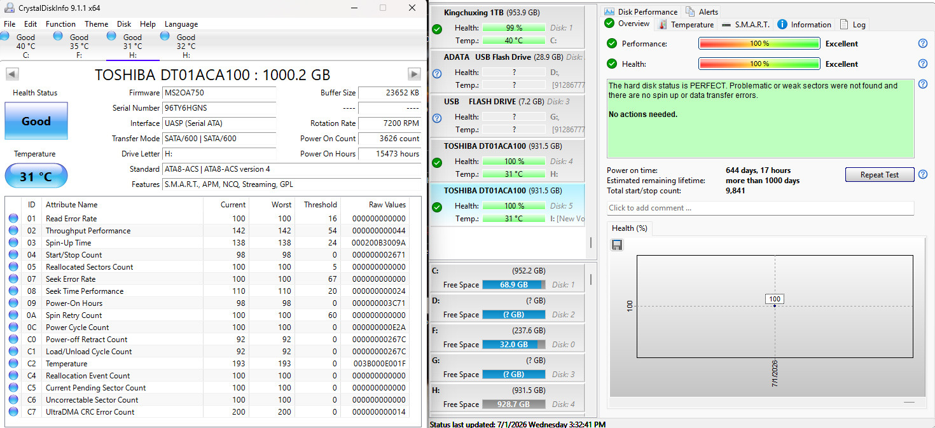Click status icon for Spin-Up Time
Image resolution: width=935 pixels, height=428 pixels.
[13, 243]
